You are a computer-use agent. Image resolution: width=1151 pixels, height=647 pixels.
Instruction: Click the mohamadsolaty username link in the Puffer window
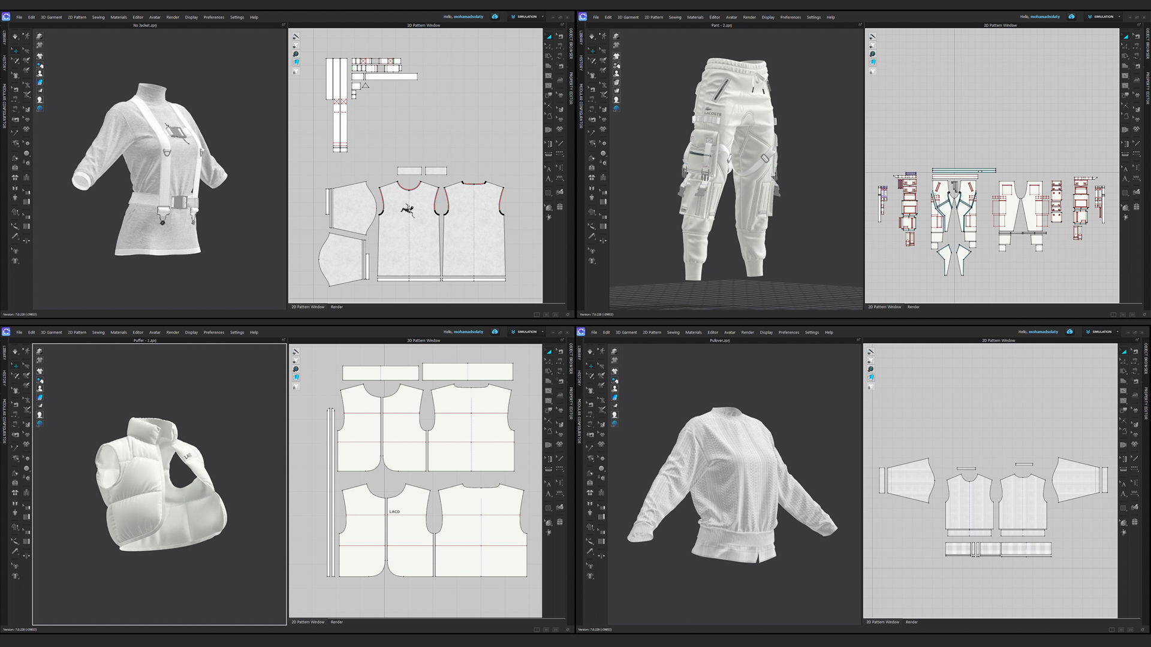pyautogui.click(x=468, y=332)
